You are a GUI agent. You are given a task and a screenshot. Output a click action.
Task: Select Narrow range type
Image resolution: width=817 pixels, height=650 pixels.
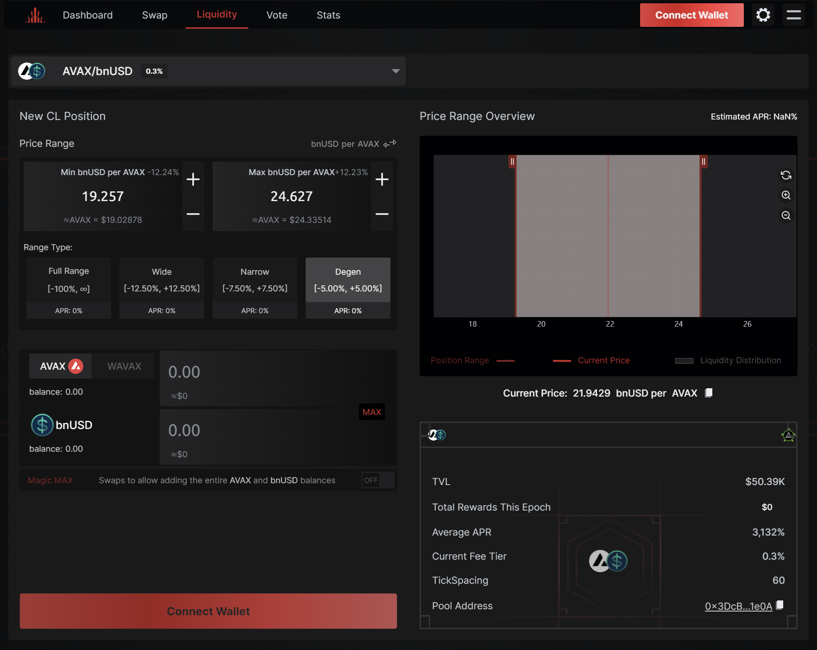point(255,288)
